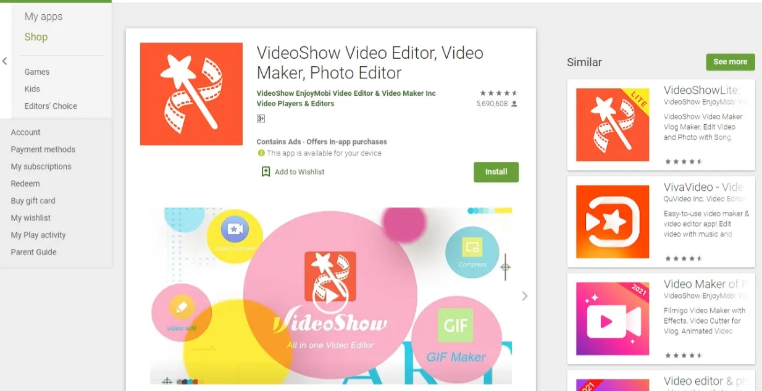Click the 3+ content rating badge
This screenshot has height=391, width=762.
click(x=261, y=119)
